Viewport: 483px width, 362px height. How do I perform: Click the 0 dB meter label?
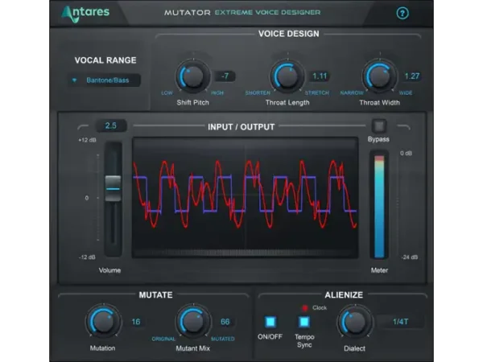click(406, 154)
